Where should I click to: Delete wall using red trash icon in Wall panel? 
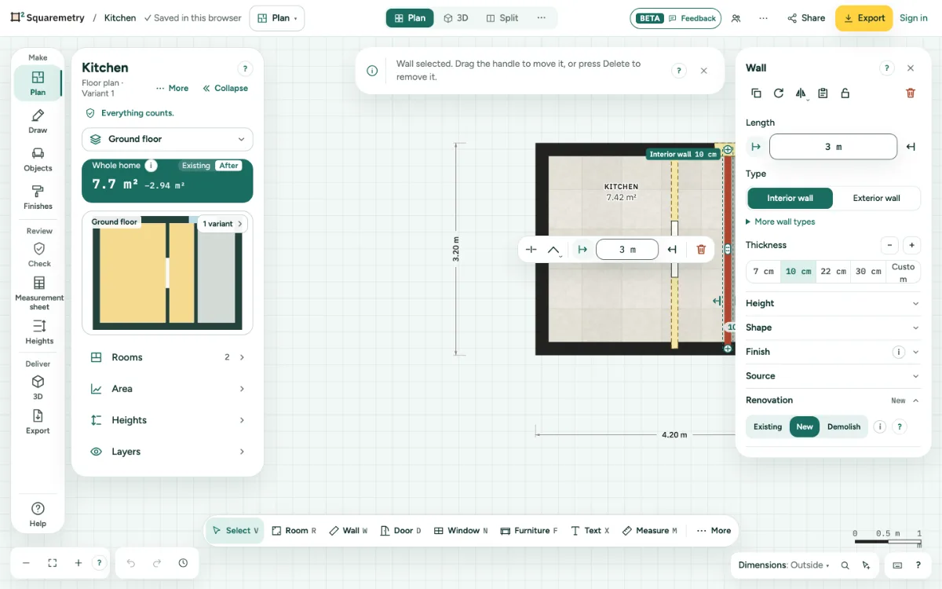[911, 93]
